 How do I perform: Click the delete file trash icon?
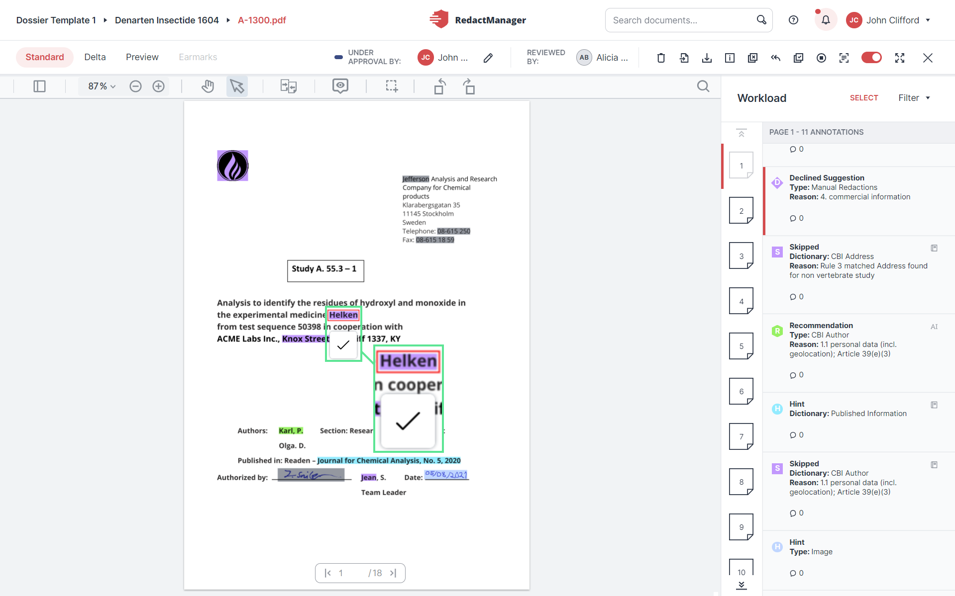pyautogui.click(x=661, y=58)
